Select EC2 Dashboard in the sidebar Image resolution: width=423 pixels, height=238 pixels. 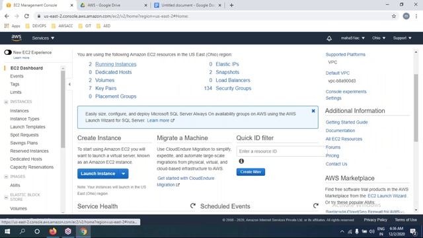click(x=26, y=68)
